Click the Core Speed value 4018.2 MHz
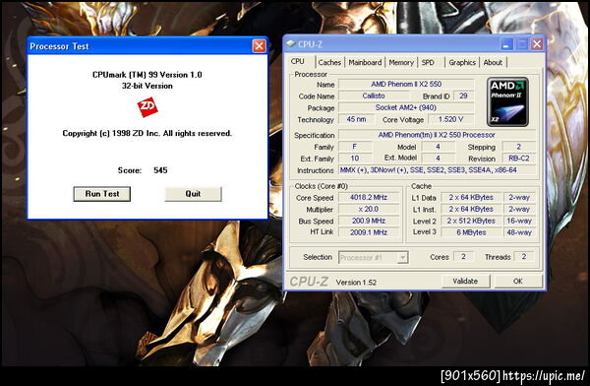 click(x=369, y=198)
